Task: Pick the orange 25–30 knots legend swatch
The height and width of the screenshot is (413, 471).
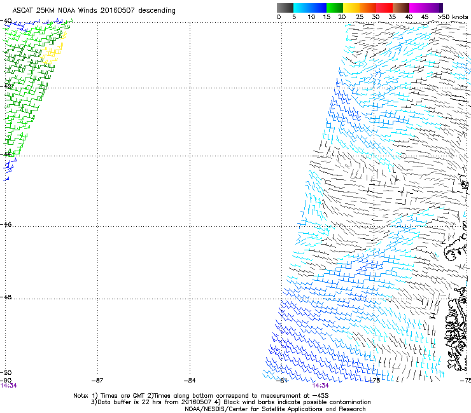Action: [x=368, y=8]
